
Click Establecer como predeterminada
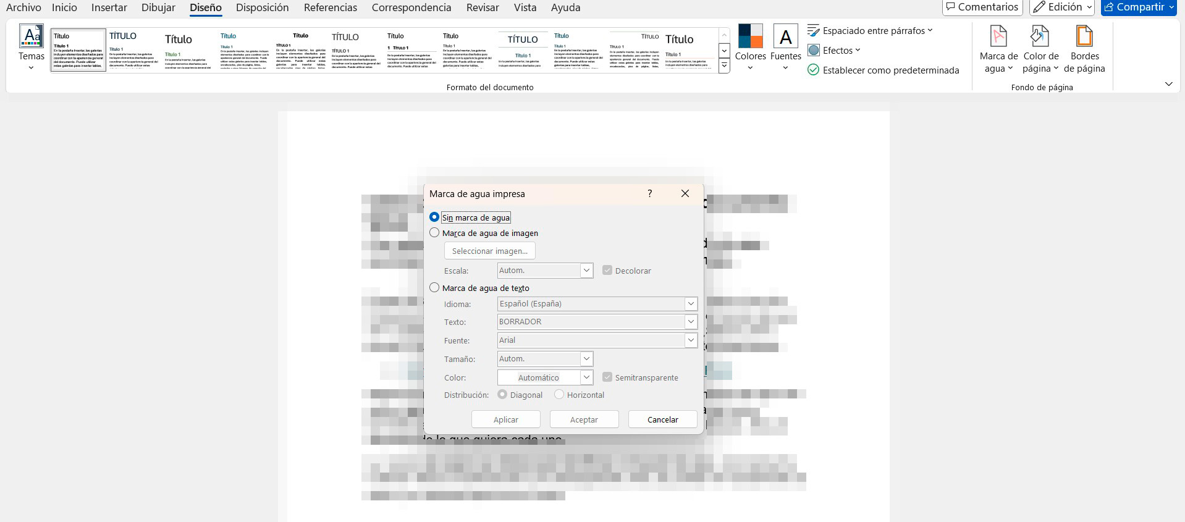tap(883, 70)
